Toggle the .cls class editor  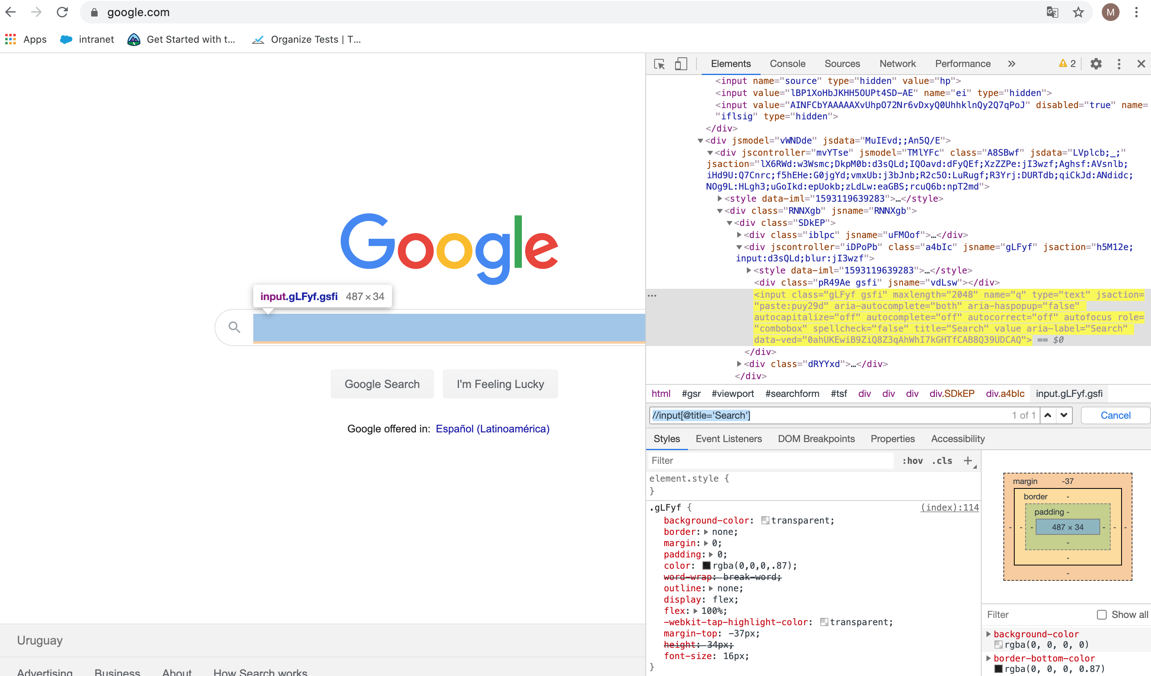pos(942,461)
